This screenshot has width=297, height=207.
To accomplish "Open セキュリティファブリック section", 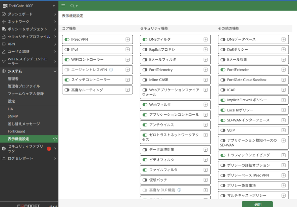I will point(29,149).
